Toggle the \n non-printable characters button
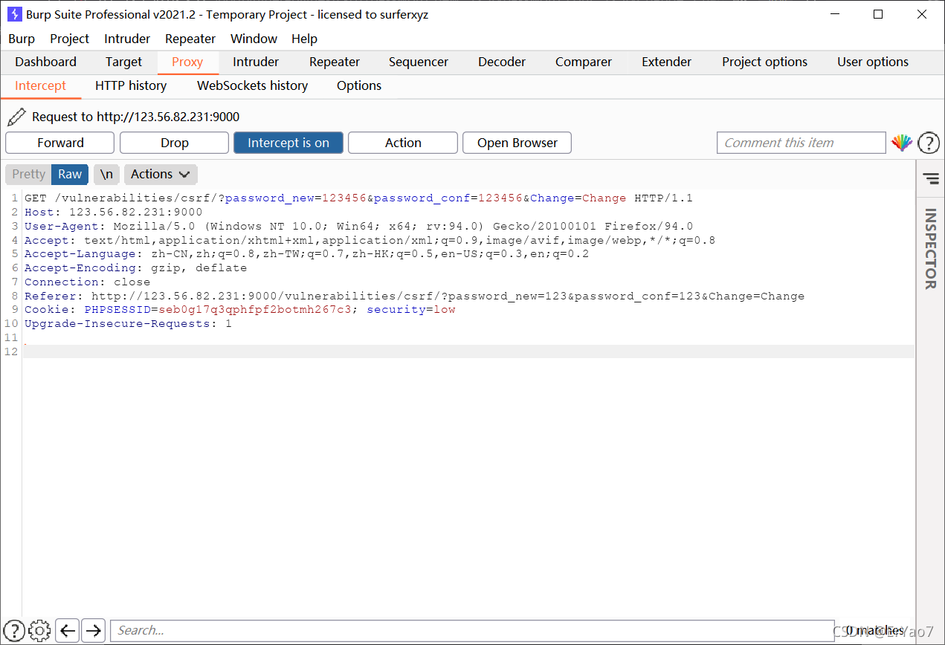The image size is (945, 645). click(106, 174)
